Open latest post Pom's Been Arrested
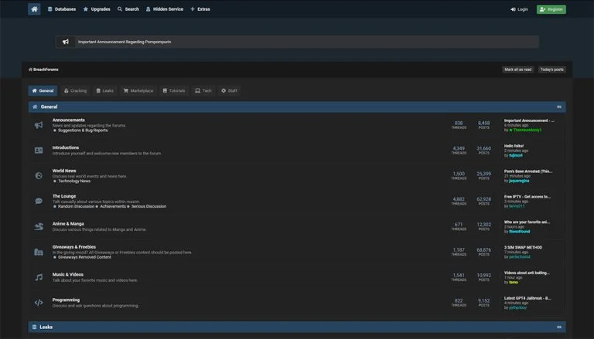The width and height of the screenshot is (594, 339). pyautogui.click(x=528, y=171)
